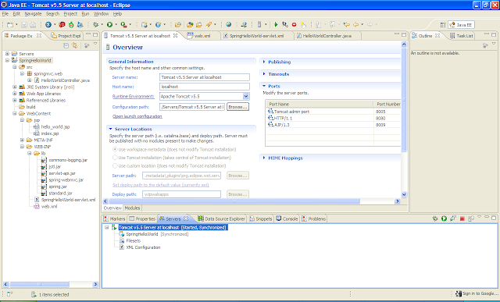The height and width of the screenshot is (302, 500).
Task: Open the Project menu
Action: click(x=70, y=14)
